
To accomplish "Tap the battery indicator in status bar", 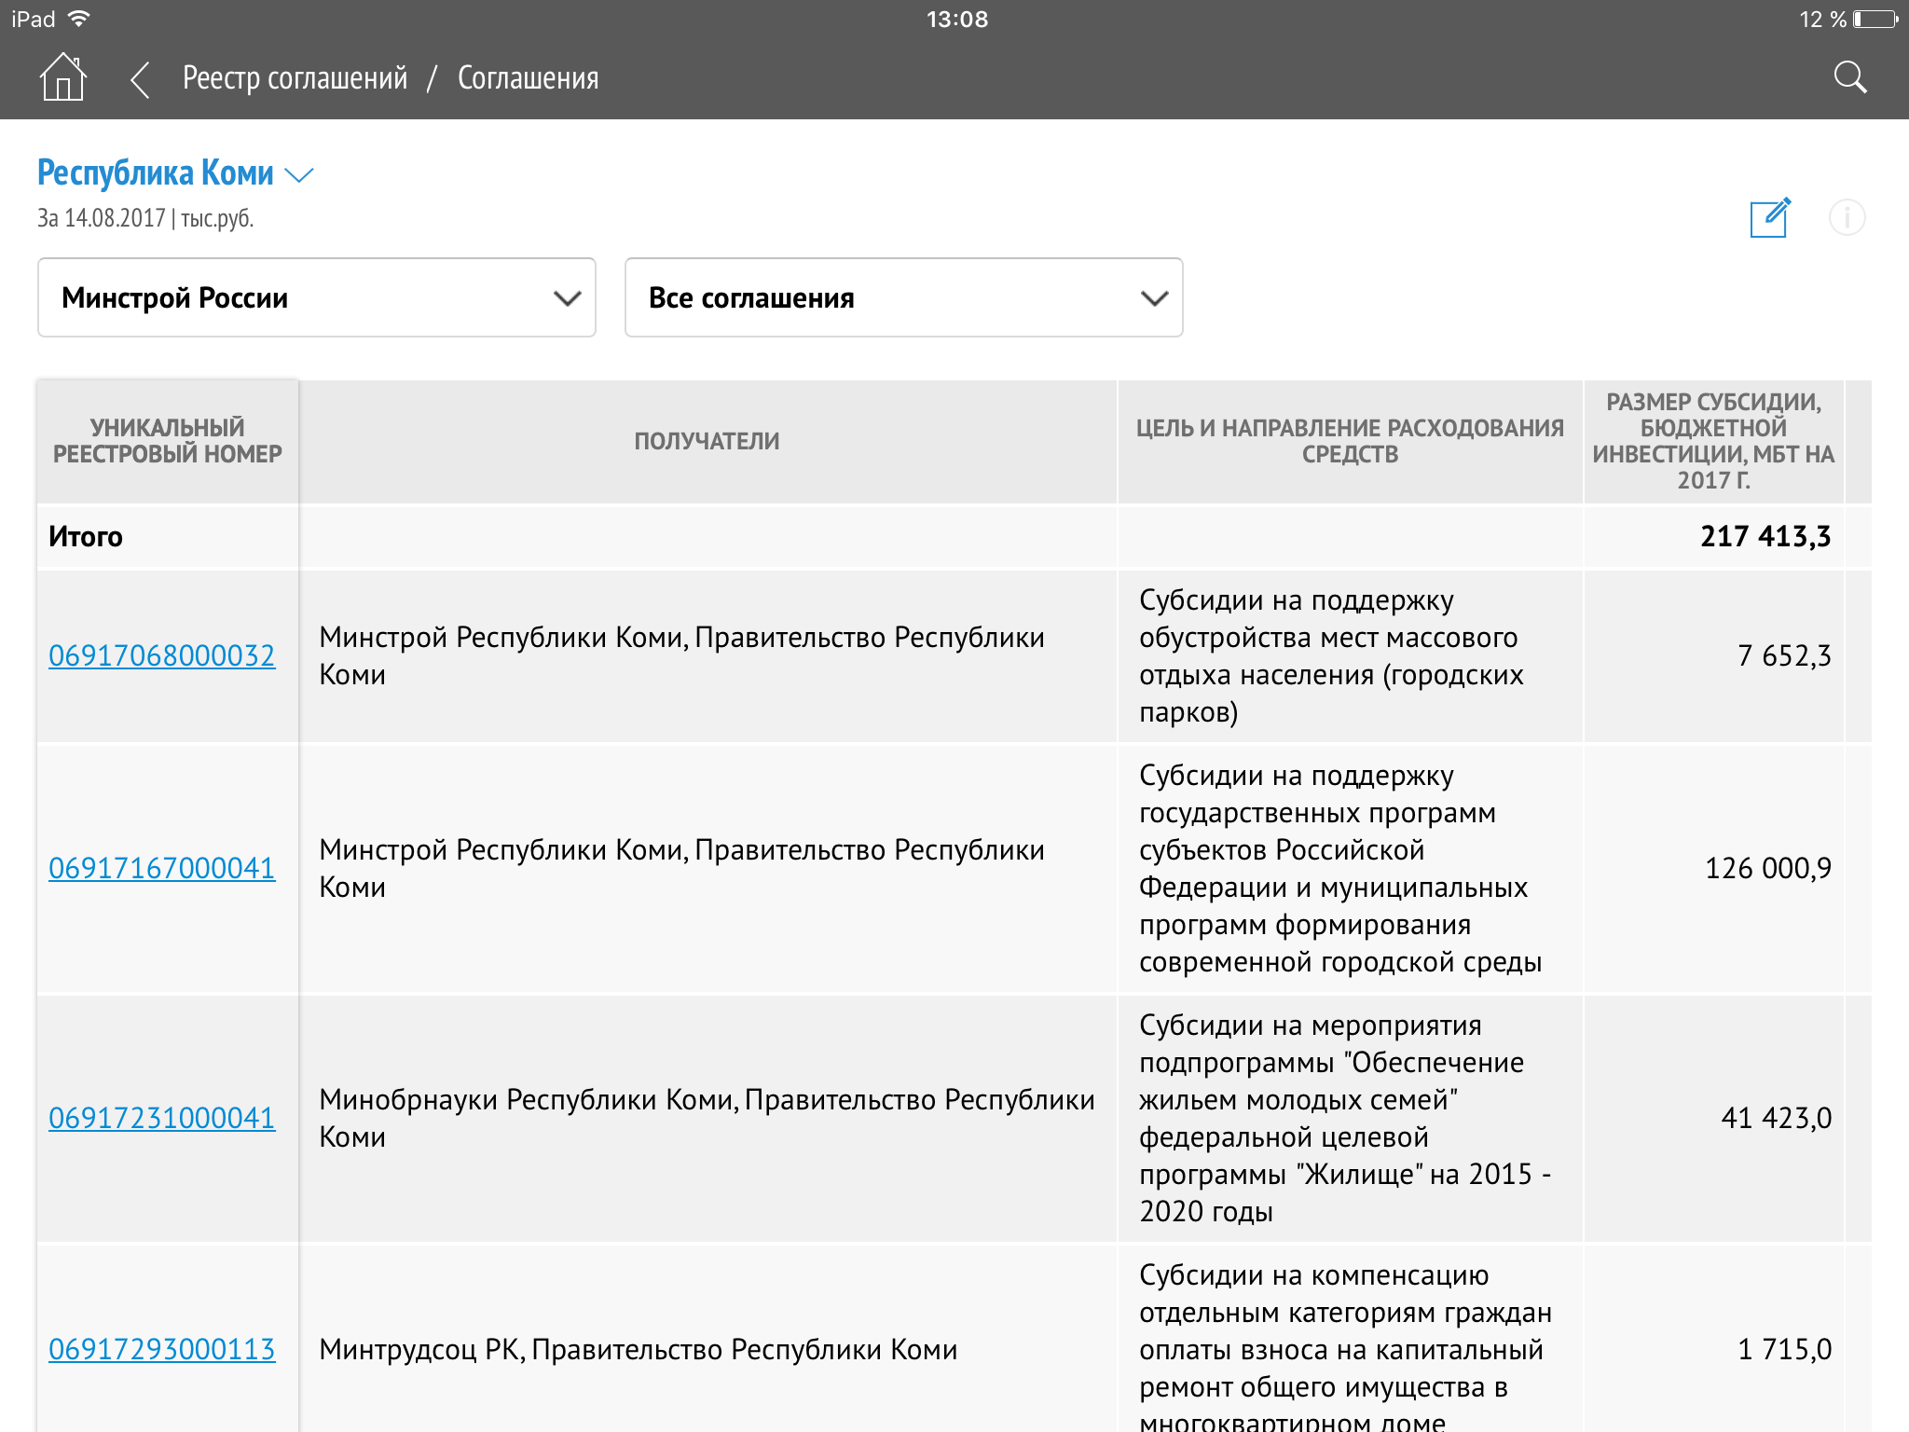I will pyautogui.click(x=1875, y=19).
